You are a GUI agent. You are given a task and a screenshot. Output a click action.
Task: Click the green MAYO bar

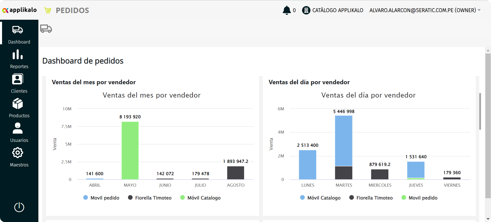tap(130, 151)
